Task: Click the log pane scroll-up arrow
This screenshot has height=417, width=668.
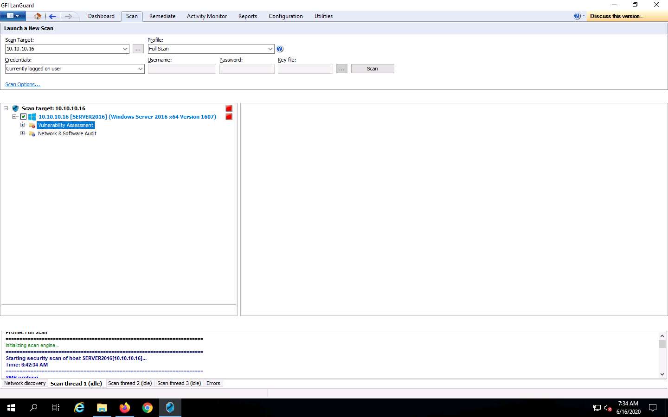Action: click(662, 335)
